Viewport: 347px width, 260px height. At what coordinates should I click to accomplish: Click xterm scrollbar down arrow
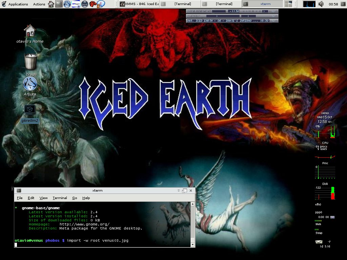(x=192, y=244)
